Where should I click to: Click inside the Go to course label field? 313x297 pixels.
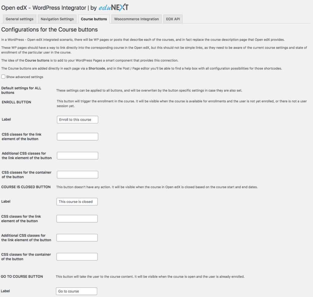pyautogui.click(x=76, y=291)
